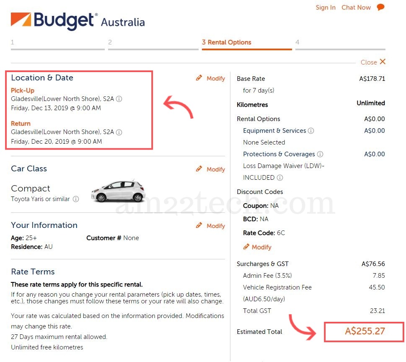Modify the Discount Codes

pos(257,247)
